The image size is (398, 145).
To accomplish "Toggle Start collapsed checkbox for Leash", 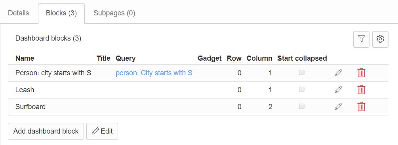I will (301, 89).
